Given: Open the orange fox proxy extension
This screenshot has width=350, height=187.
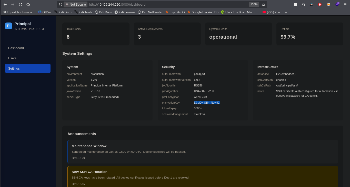Looking at the screenshot, I should click(328, 4).
